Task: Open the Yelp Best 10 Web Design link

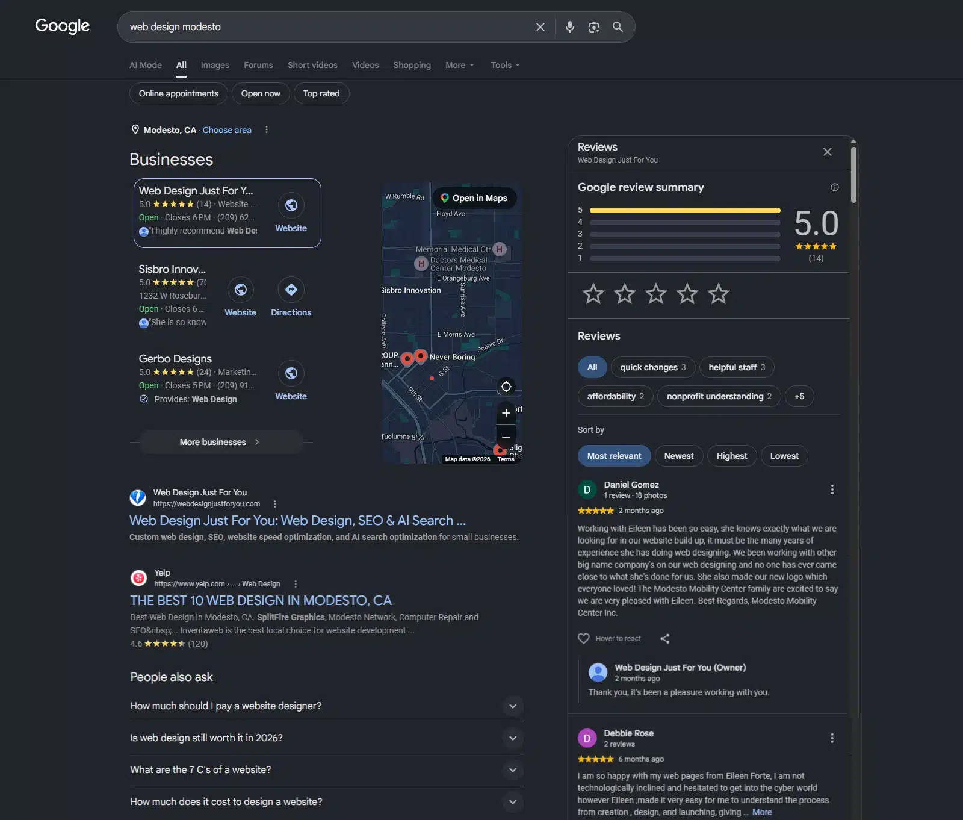Action: tap(261, 600)
